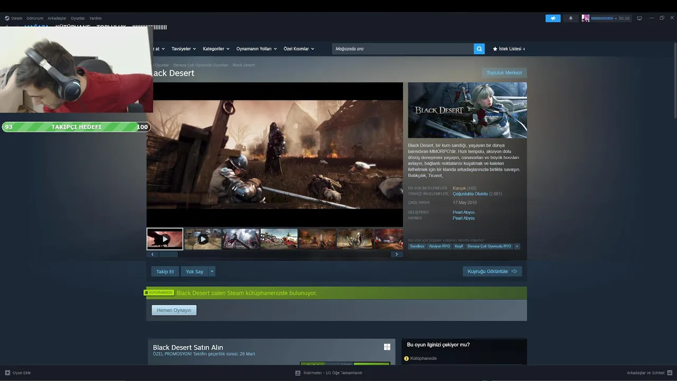Viewport: 677px width, 381px height.
Task: Click the thumbnail strip right arrow
Action: coord(397,255)
